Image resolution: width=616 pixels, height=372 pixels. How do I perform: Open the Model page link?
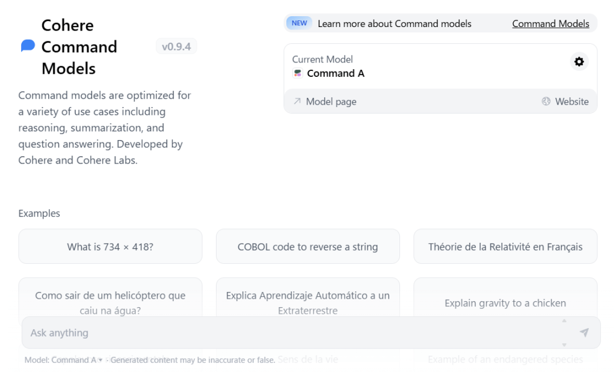[331, 102]
